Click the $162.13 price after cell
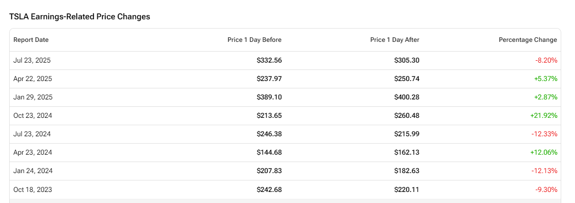 407,152
